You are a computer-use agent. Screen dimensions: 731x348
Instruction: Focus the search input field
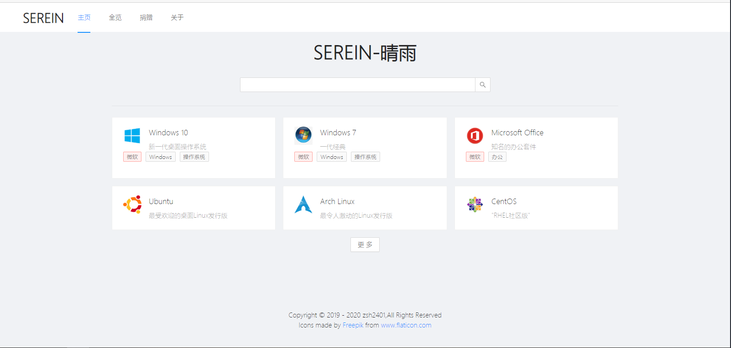click(357, 85)
